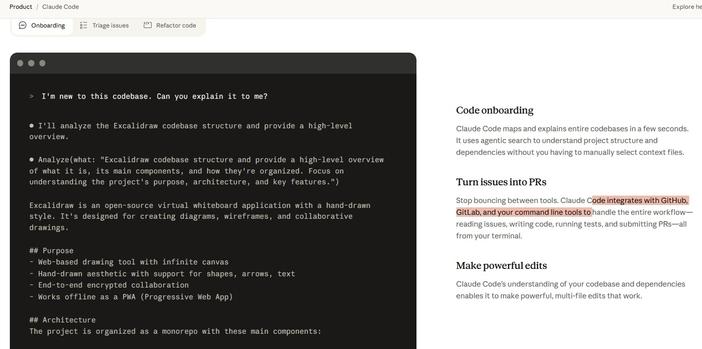Click the first gray terminal window dot
This screenshot has width=702, height=349.
click(20, 63)
